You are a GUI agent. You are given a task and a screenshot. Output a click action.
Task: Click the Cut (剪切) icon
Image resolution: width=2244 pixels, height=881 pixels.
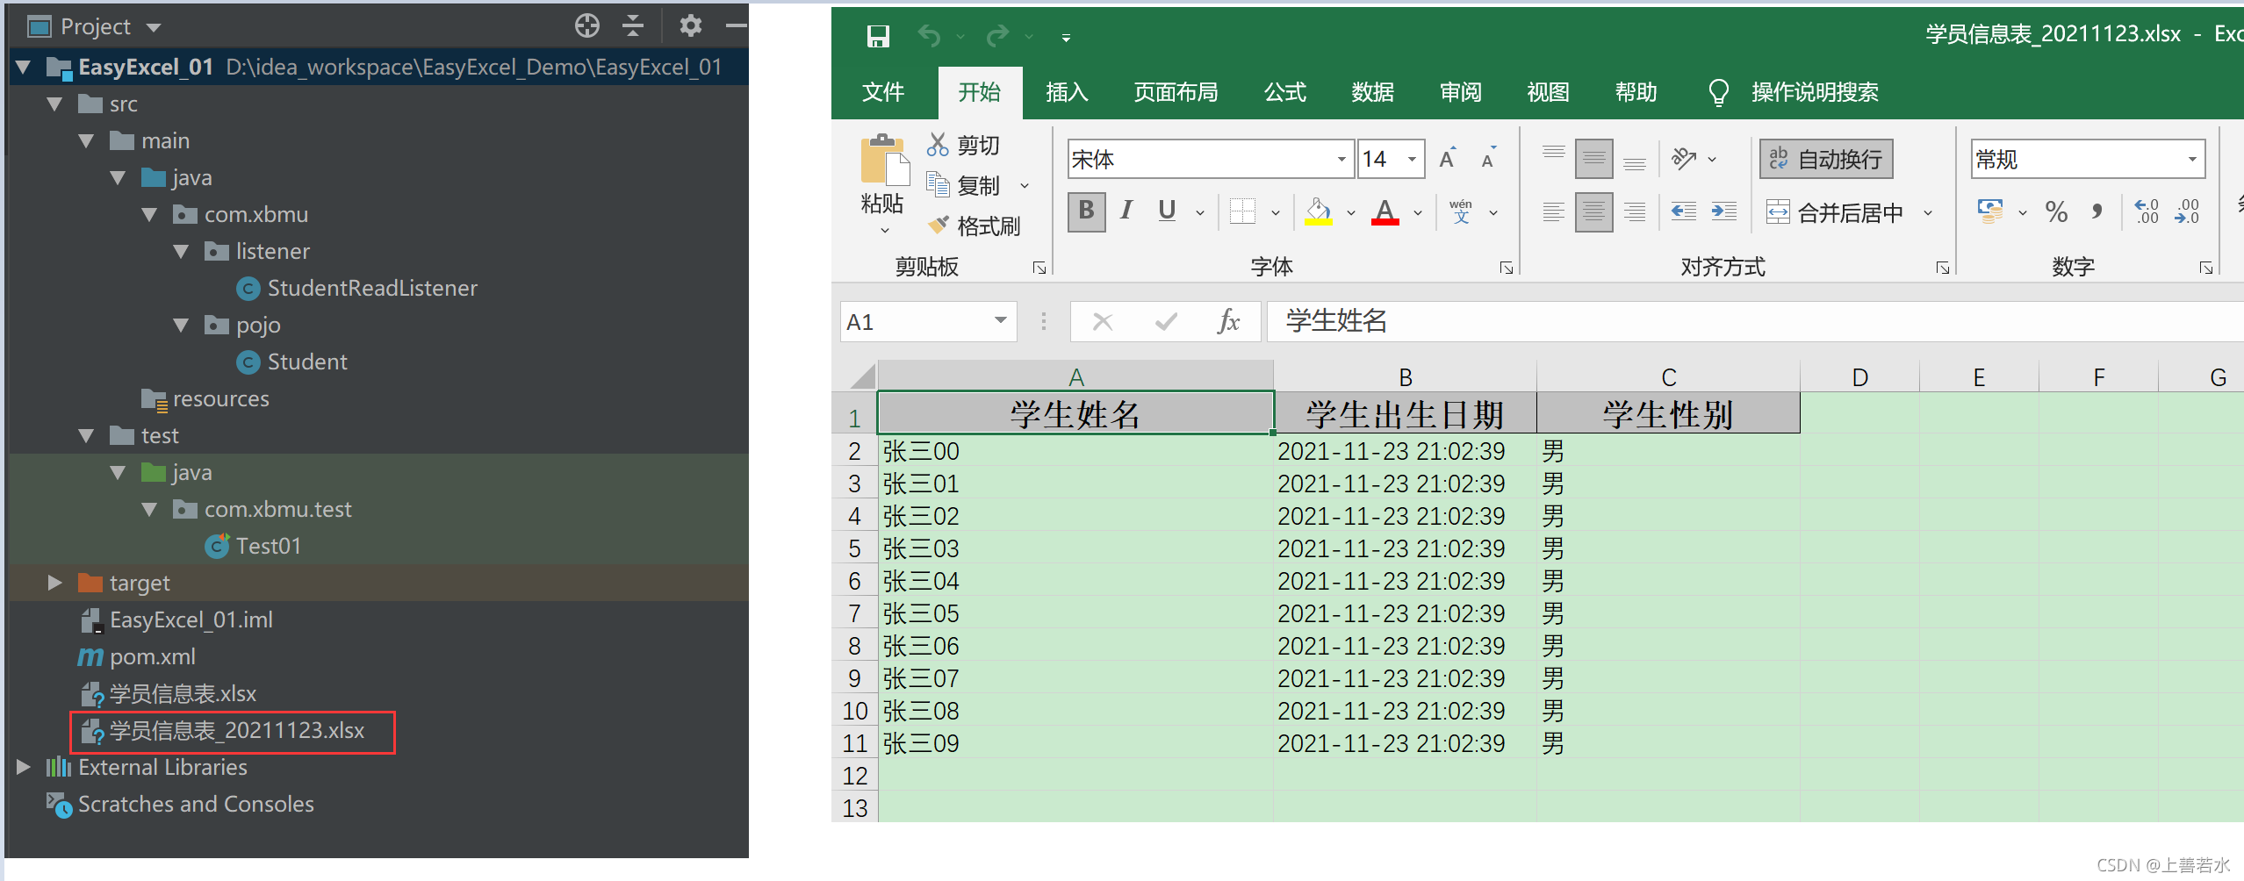click(x=937, y=145)
